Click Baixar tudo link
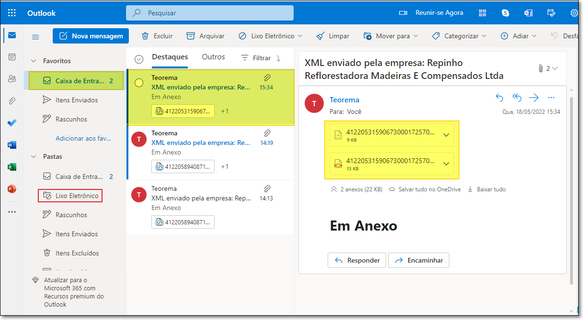Screen dimensions: 583x320 click(x=487, y=189)
